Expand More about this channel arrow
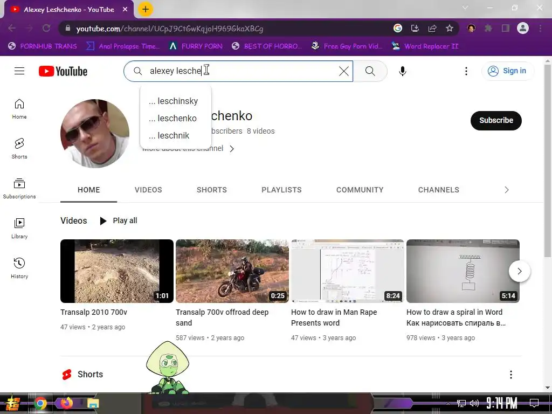The image size is (552, 414). (232, 149)
